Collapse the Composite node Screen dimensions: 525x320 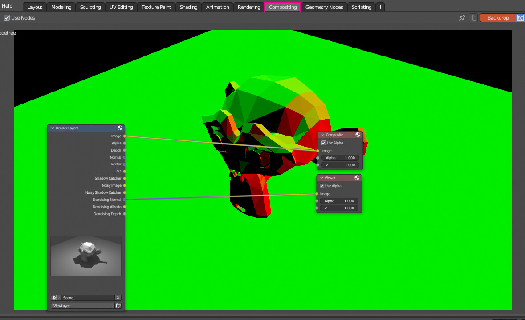pyautogui.click(x=323, y=135)
